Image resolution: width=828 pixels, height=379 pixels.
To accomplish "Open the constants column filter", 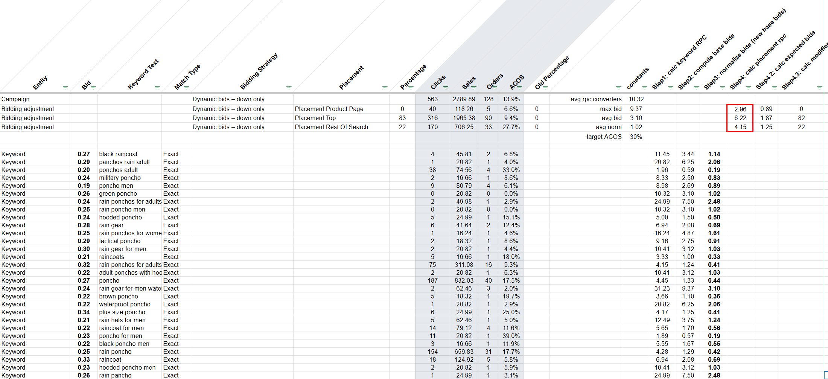I will [x=644, y=88].
